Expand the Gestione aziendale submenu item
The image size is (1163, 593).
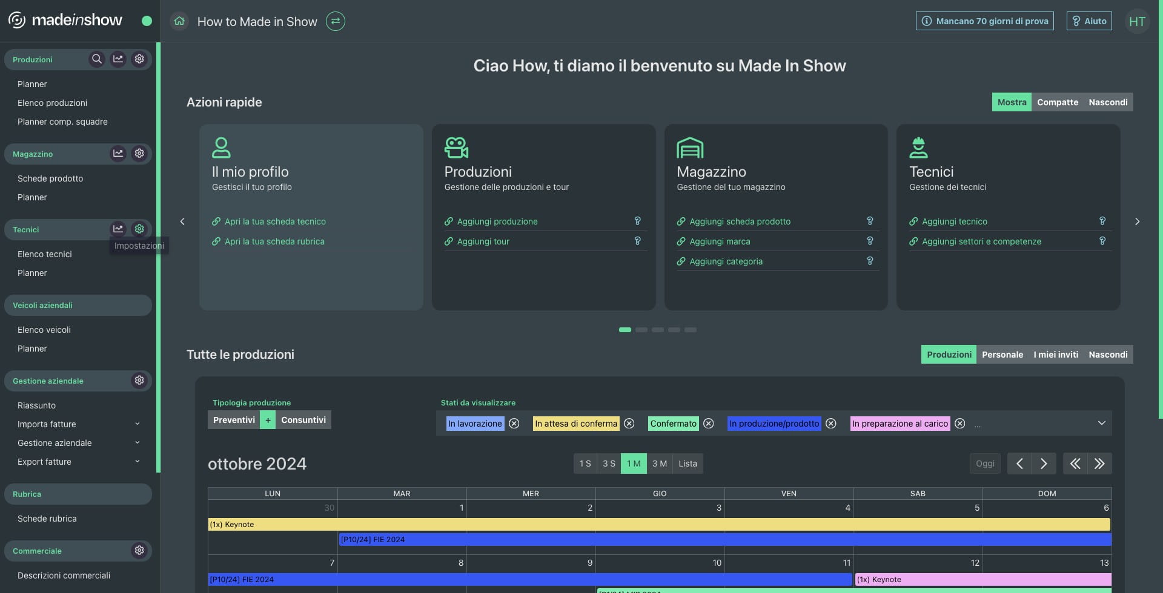coord(137,442)
